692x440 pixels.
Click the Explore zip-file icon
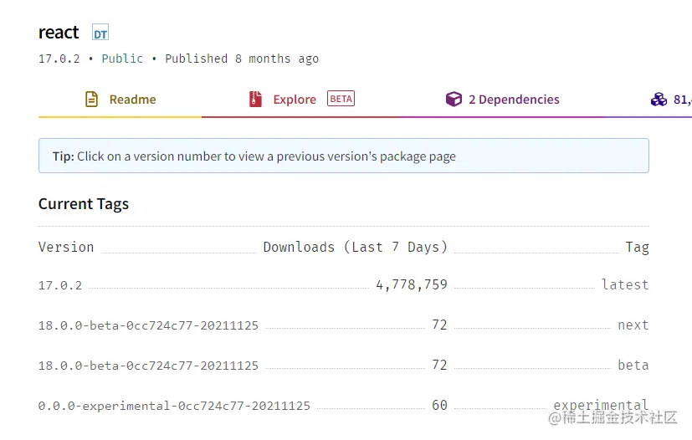tap(255, 100)
